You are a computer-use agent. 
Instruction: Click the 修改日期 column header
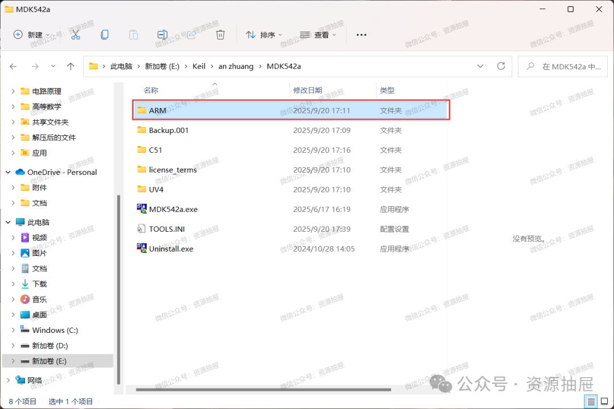pyautogui.click(x=308, y=90)
